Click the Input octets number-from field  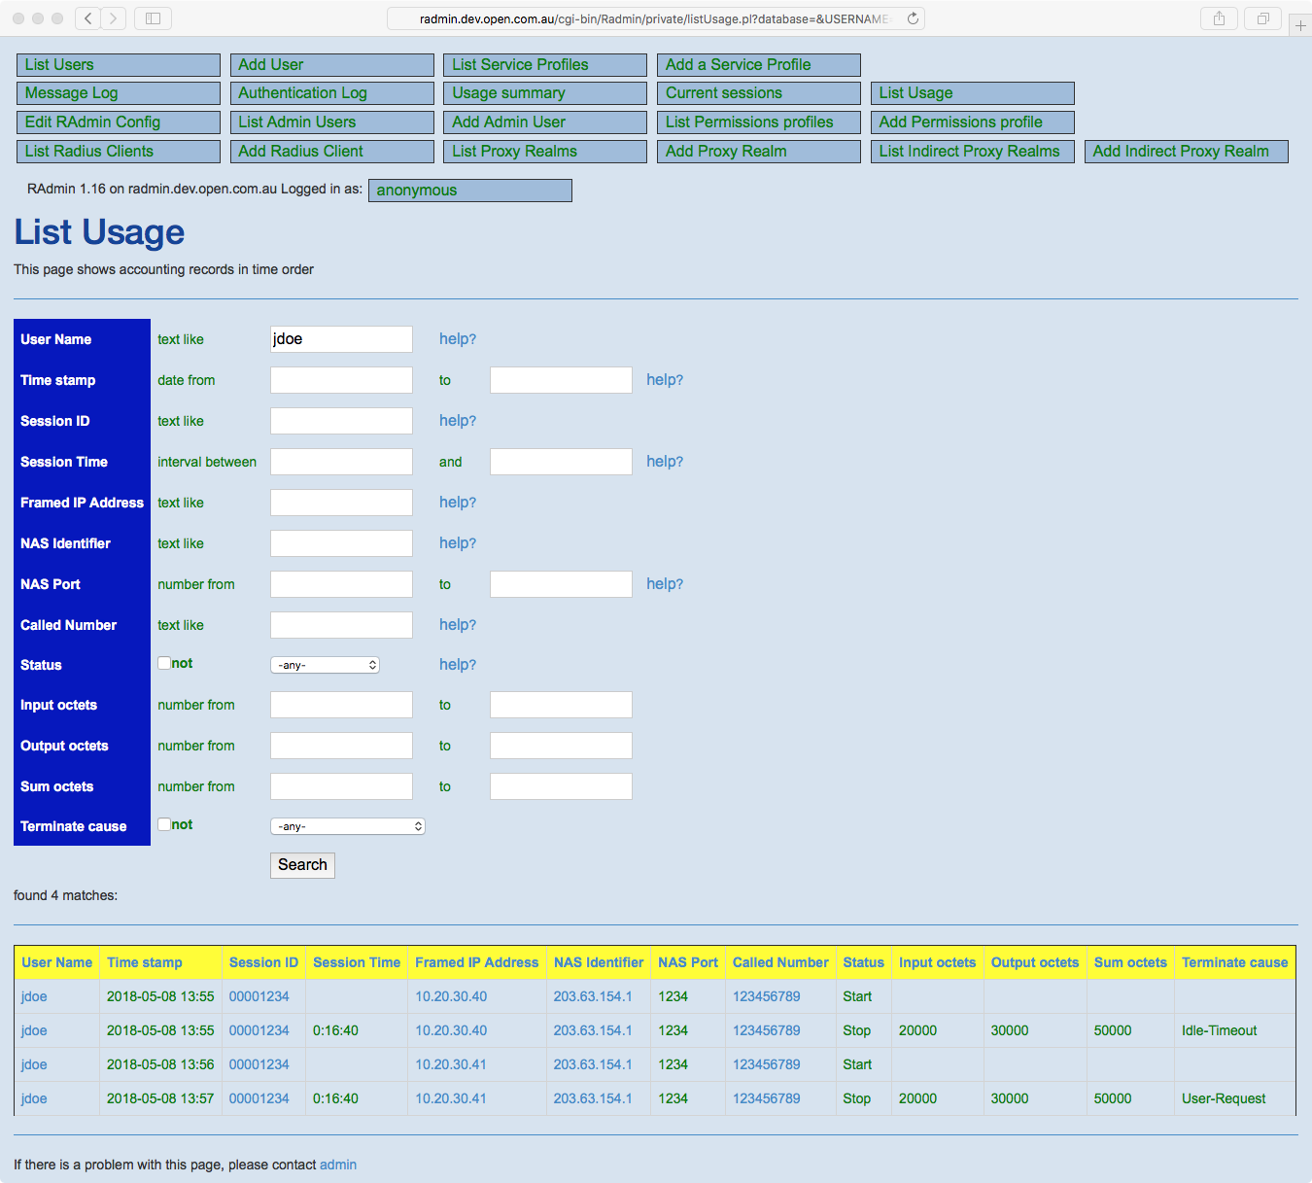pos(341,705)
